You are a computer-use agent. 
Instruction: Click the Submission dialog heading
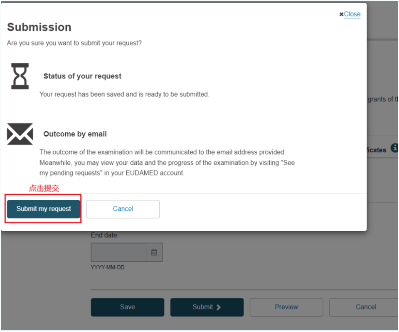click(x=39, y=27)
